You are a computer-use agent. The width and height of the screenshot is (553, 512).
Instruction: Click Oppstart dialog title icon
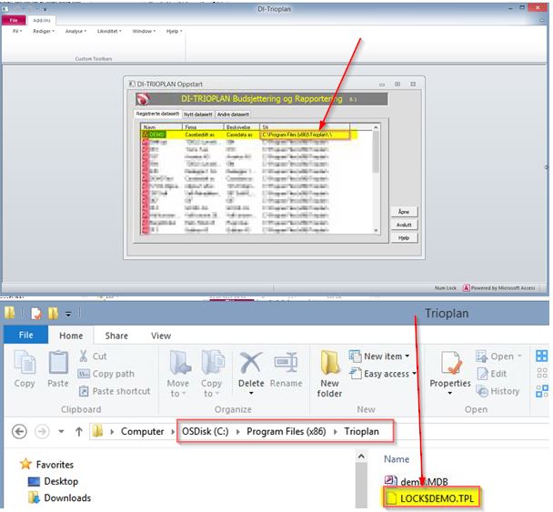click(x=132, y=84)
